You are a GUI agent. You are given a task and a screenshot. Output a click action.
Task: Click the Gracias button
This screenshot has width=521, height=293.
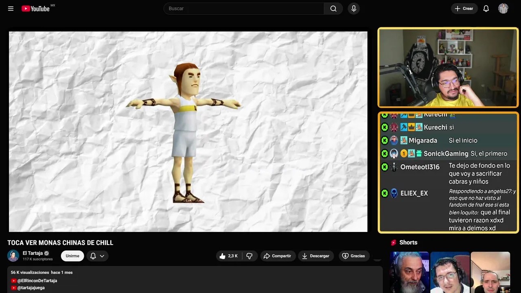[x=354, y=256]
